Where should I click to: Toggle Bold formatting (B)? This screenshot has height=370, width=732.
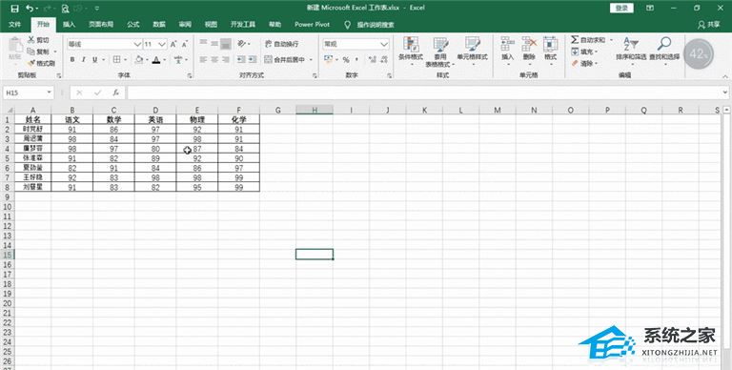click(x=72, y=59)
